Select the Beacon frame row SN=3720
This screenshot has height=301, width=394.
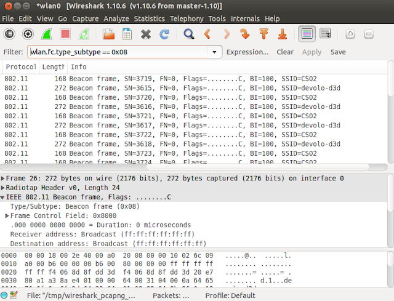coord(193,97)
